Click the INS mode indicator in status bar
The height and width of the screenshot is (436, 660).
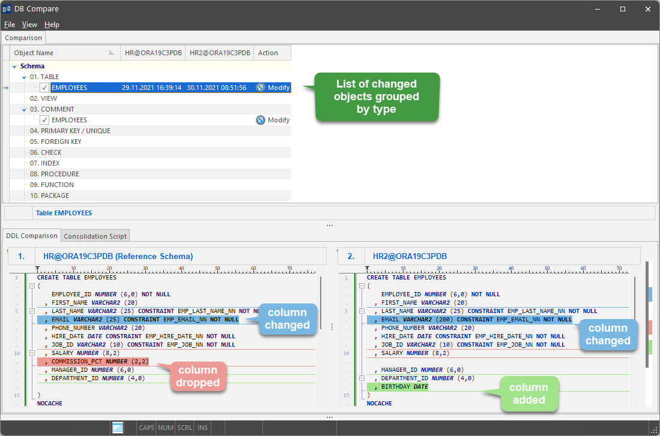coord(202,427)
